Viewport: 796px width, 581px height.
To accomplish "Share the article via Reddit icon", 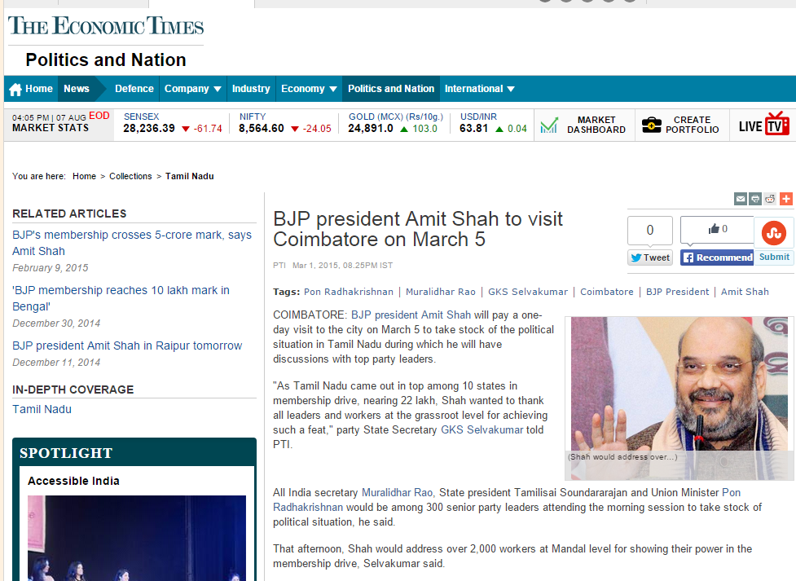I will click(770, 199).
